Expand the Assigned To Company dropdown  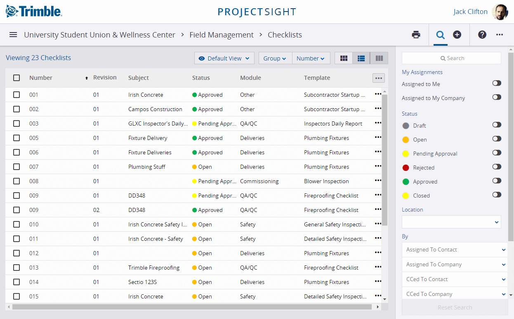pos(455,264)
